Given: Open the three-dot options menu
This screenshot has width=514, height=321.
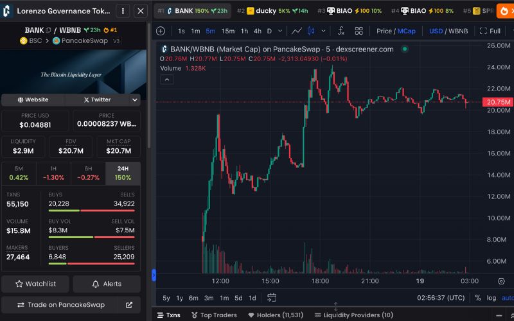Looking at the screenshot, I should pyautogui.click(x=123, y=11).
